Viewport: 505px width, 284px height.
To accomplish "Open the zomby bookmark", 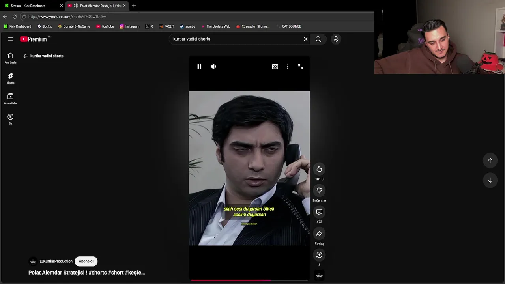I will [x=187, y=26].
